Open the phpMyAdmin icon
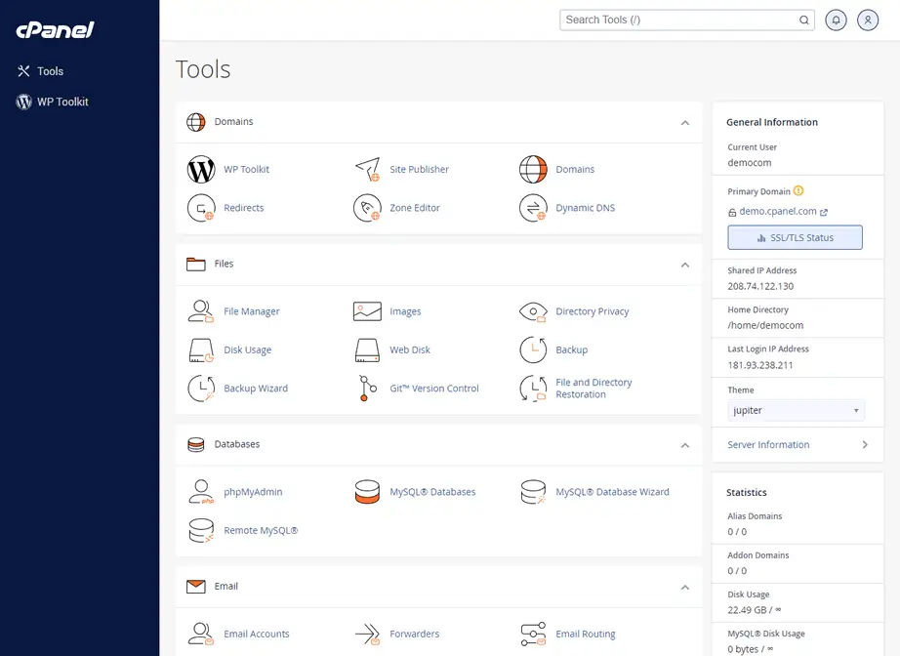The width and height of the screenshot is (900, 656). [201, 492]
